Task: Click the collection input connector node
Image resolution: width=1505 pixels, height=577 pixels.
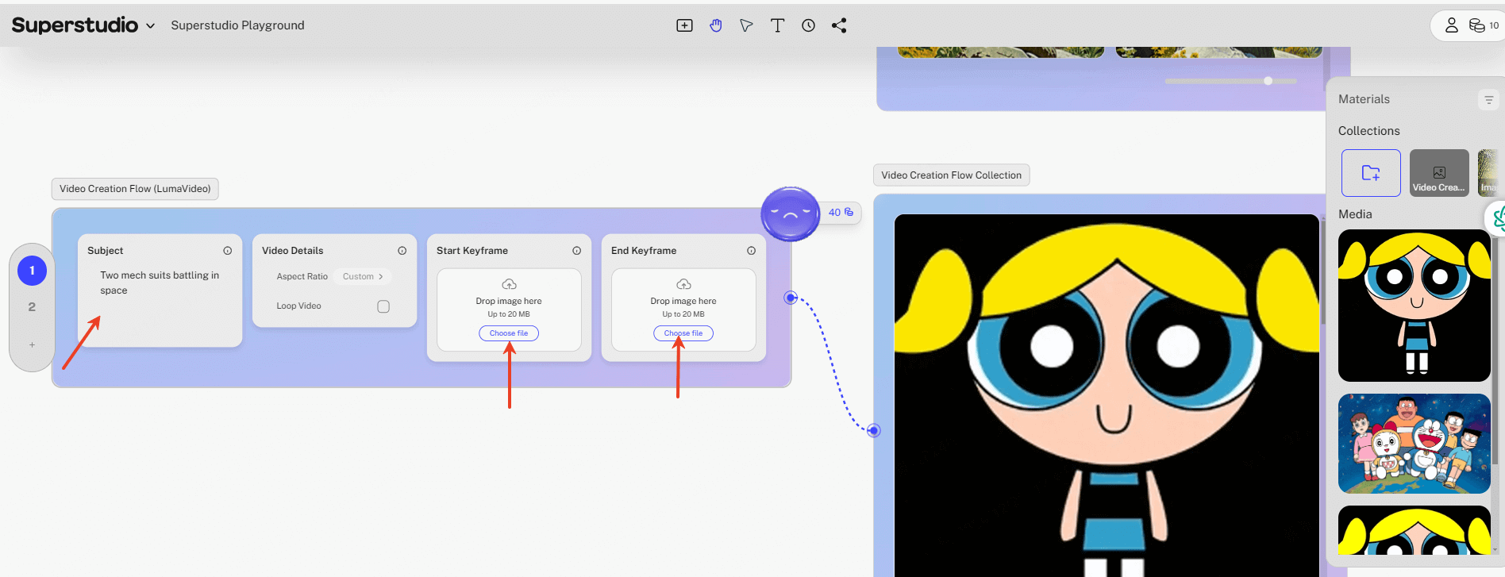Action: point(874,430)
